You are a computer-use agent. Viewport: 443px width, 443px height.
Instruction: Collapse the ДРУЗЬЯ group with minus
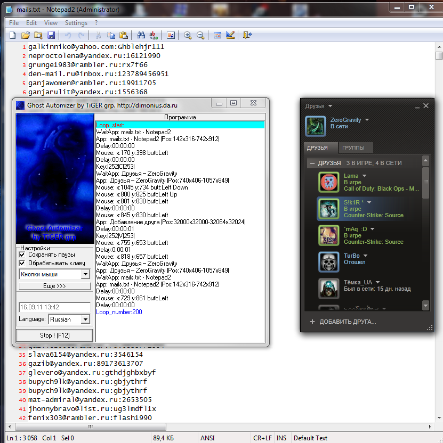312,163
